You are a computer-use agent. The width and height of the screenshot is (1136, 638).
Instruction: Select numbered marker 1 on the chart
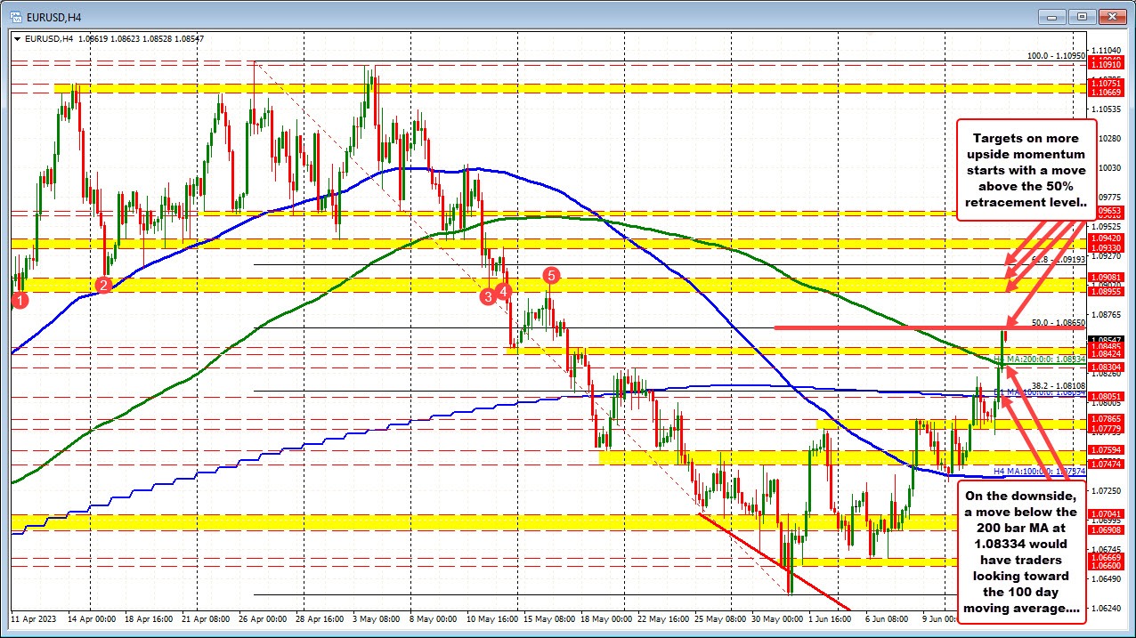(20, 300)
